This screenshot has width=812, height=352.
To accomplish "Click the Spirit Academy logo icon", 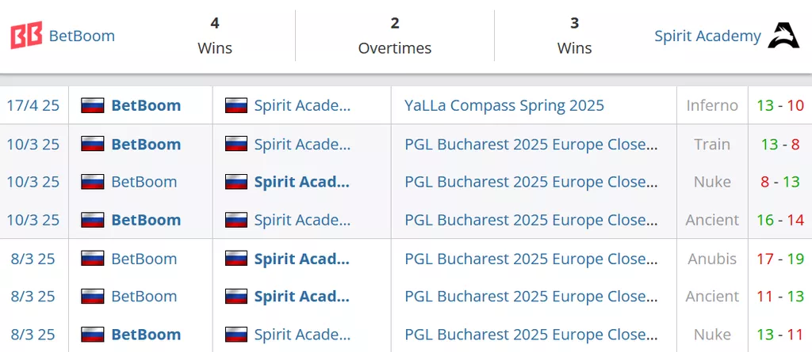I will click(x=783, y=36).
